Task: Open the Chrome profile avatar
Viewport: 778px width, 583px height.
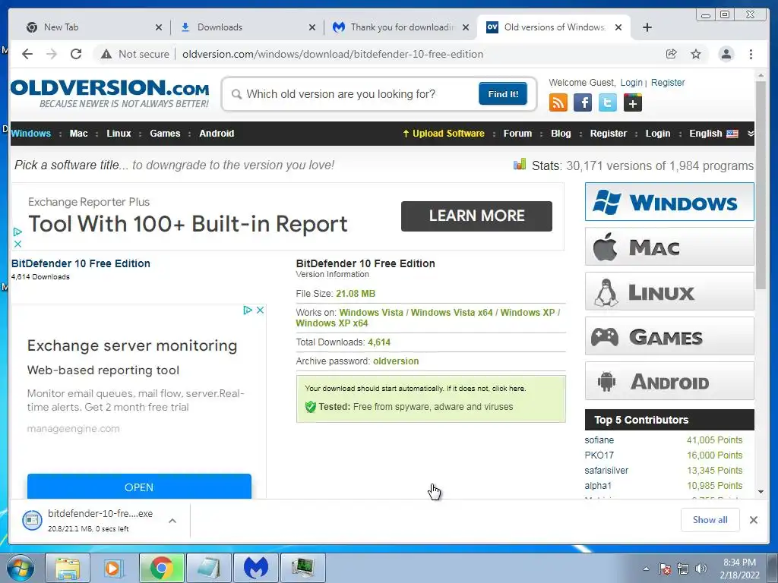Action: 726,54
